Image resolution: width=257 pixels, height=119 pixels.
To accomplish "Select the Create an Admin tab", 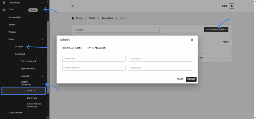I will (72, 48).
